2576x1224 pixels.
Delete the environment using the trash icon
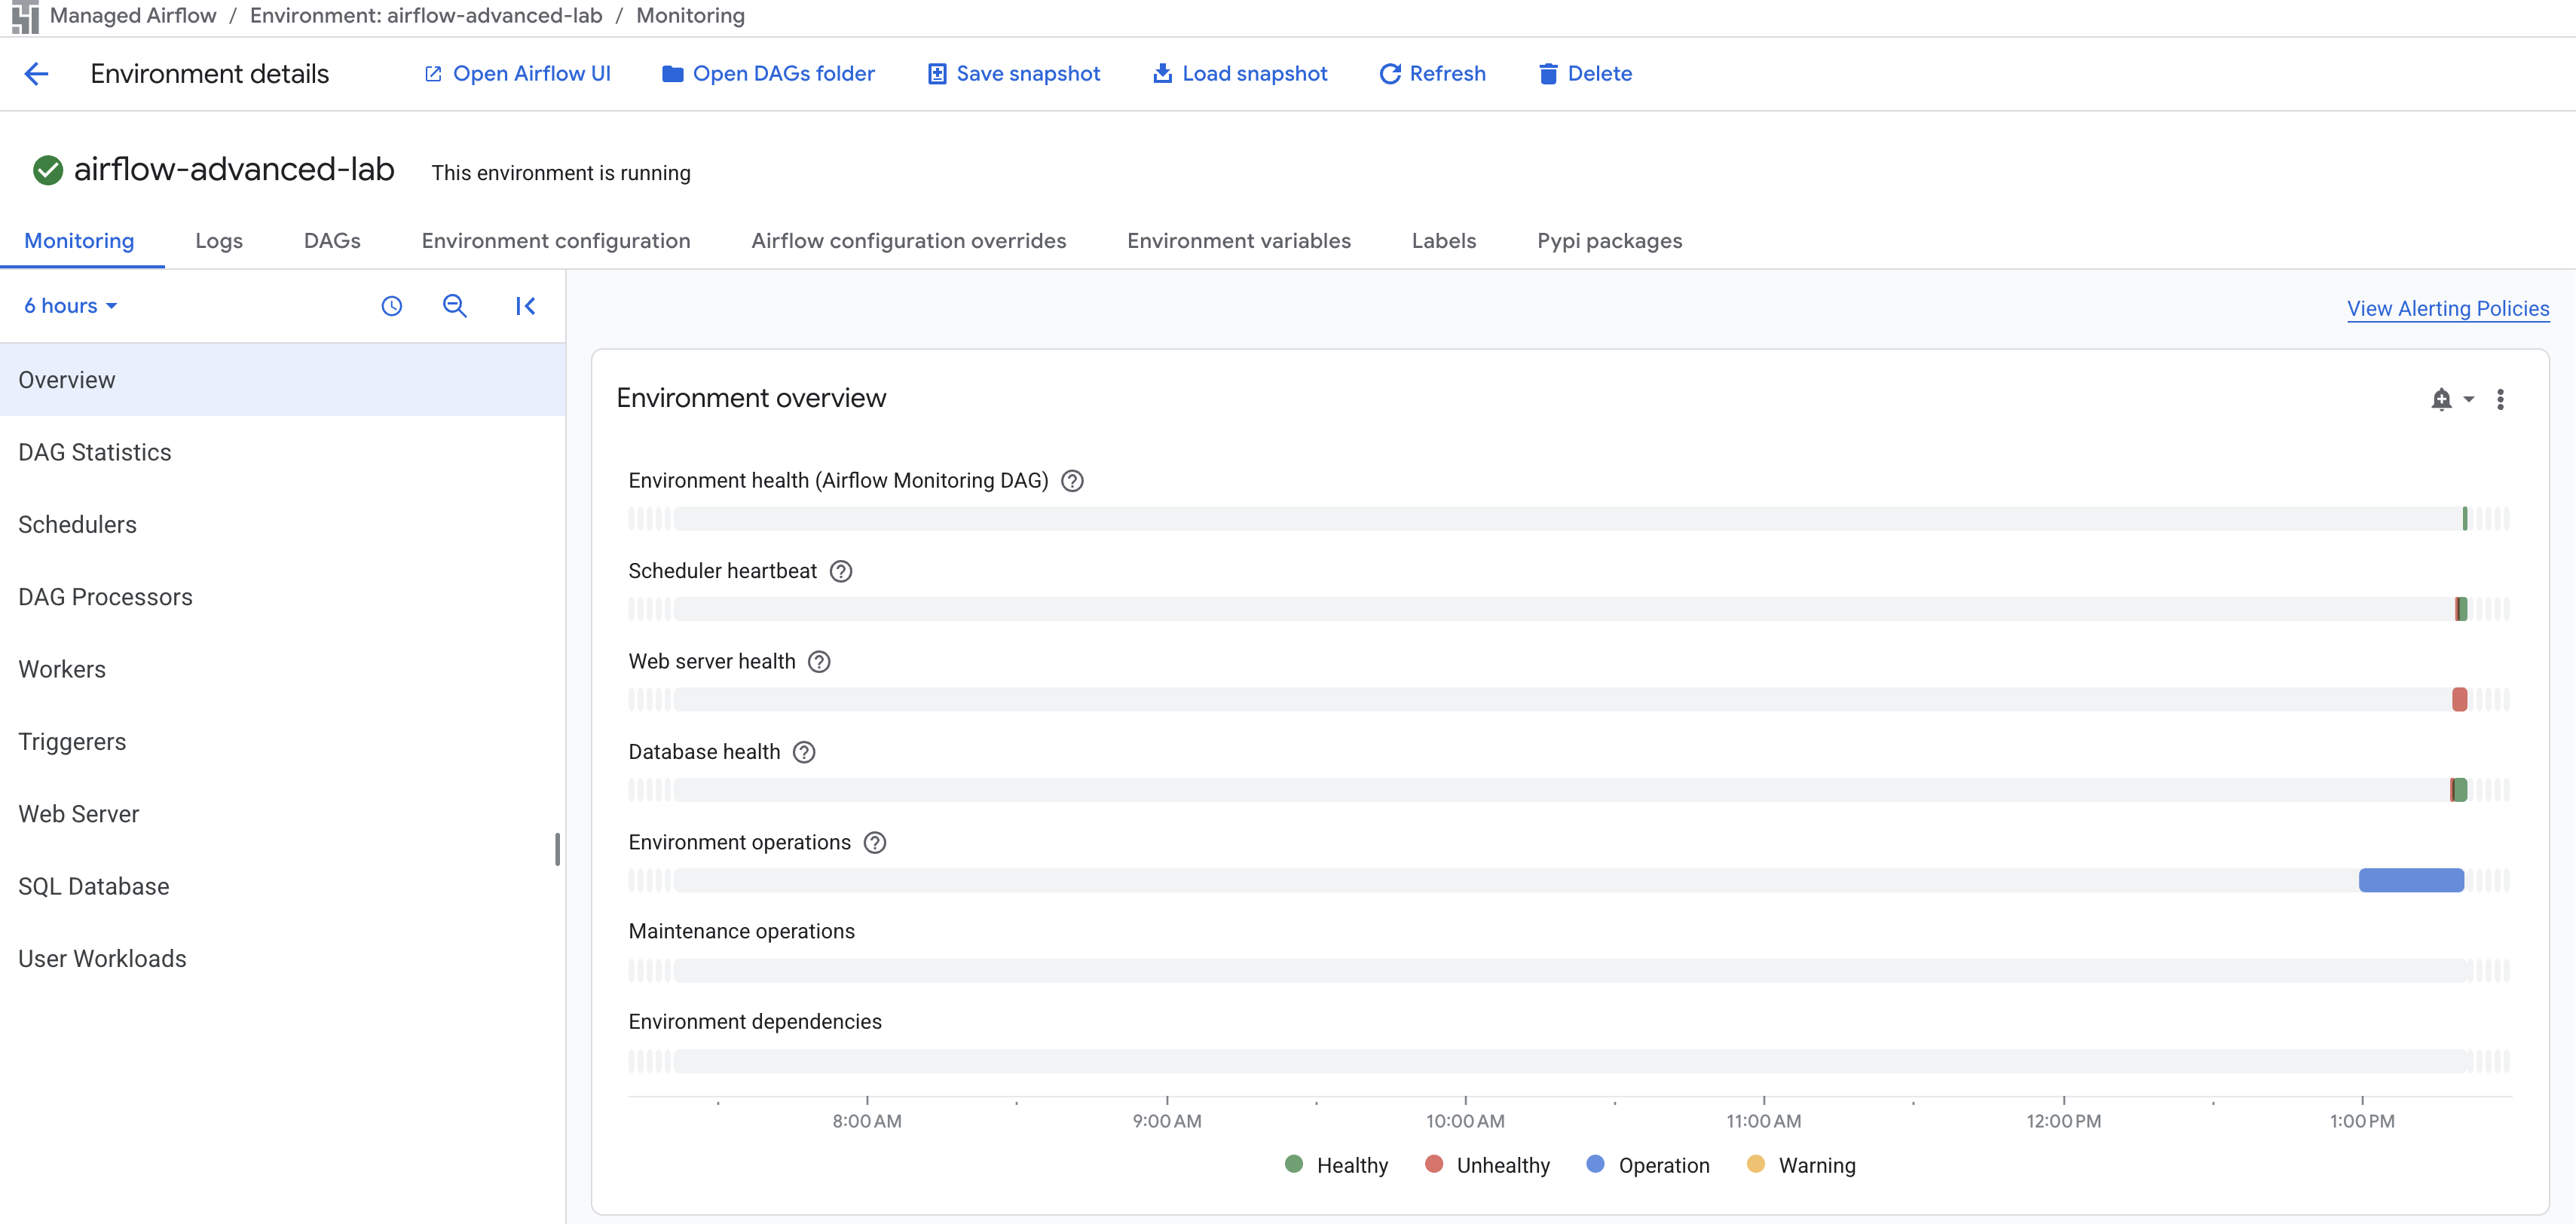coord(1547,73)
